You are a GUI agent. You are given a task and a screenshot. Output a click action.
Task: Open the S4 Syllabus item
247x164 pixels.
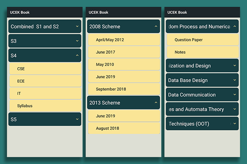coord(45,106)
